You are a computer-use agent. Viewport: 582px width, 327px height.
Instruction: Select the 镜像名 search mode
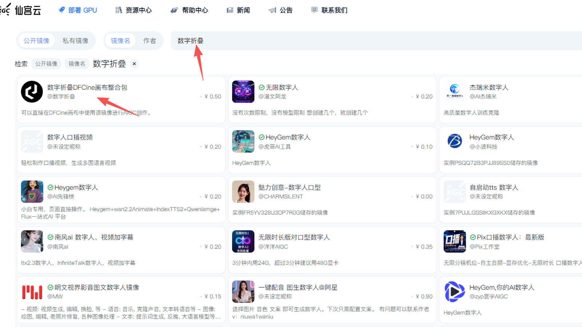[x=120, y=41]
